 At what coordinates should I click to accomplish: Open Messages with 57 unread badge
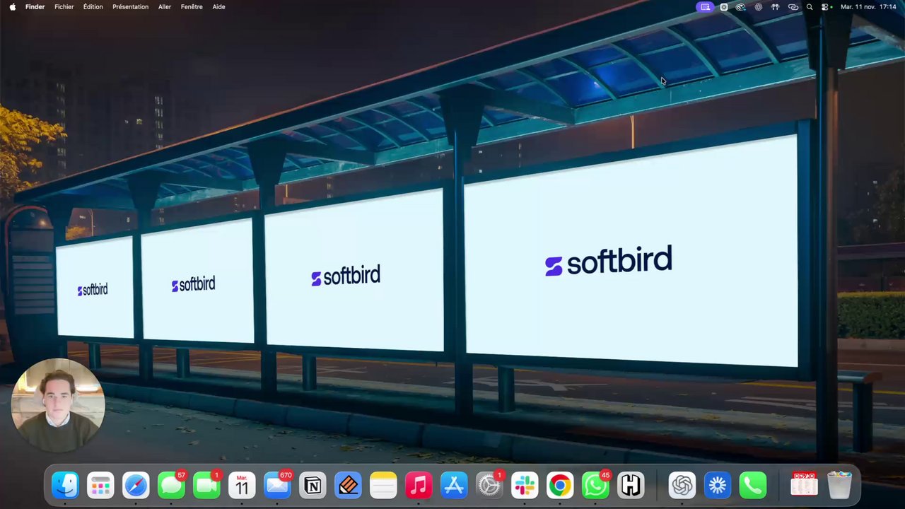171,485
